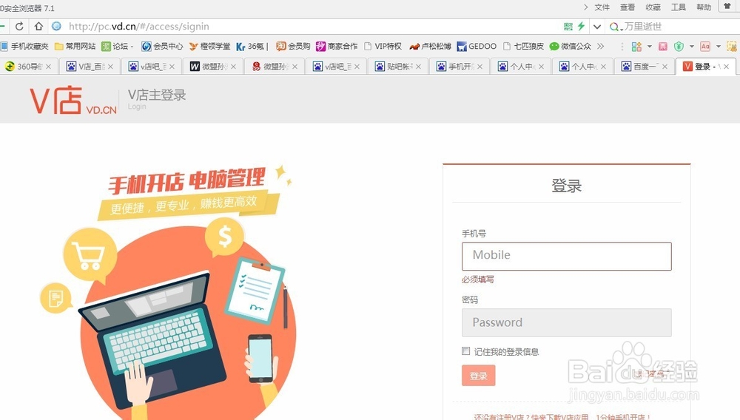740x420 pixels.
Task: Open the 帮助 menu
Action: coord(704,7)
